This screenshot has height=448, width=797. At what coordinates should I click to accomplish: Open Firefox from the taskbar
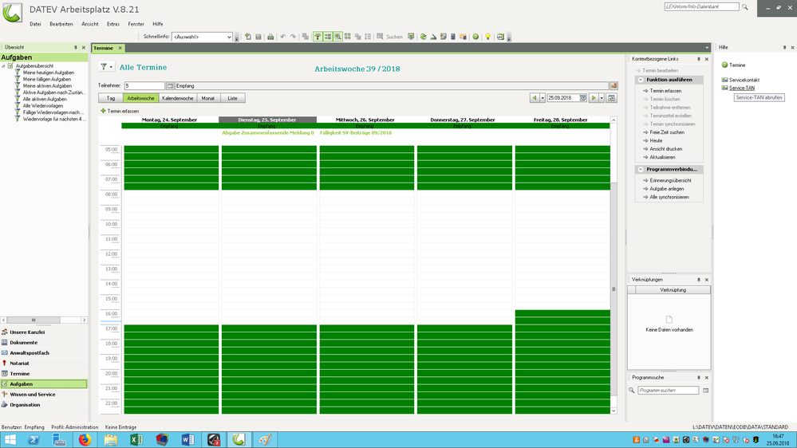[x=85, y=439]
